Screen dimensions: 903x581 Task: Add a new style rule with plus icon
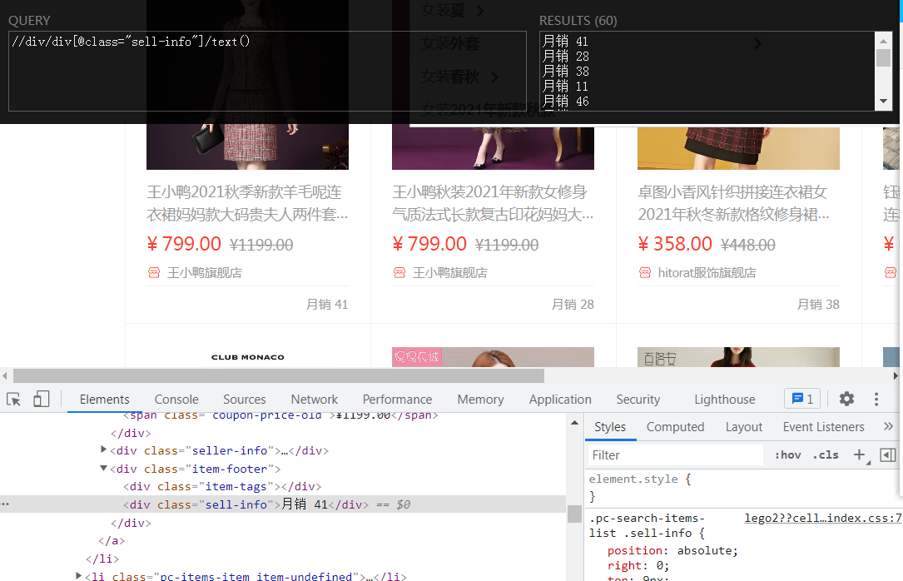859,454
